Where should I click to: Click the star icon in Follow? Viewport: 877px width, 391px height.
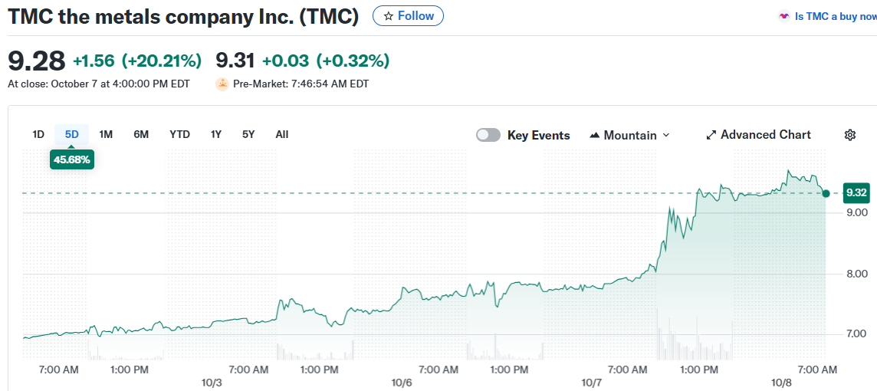click(x=389, y=16)
